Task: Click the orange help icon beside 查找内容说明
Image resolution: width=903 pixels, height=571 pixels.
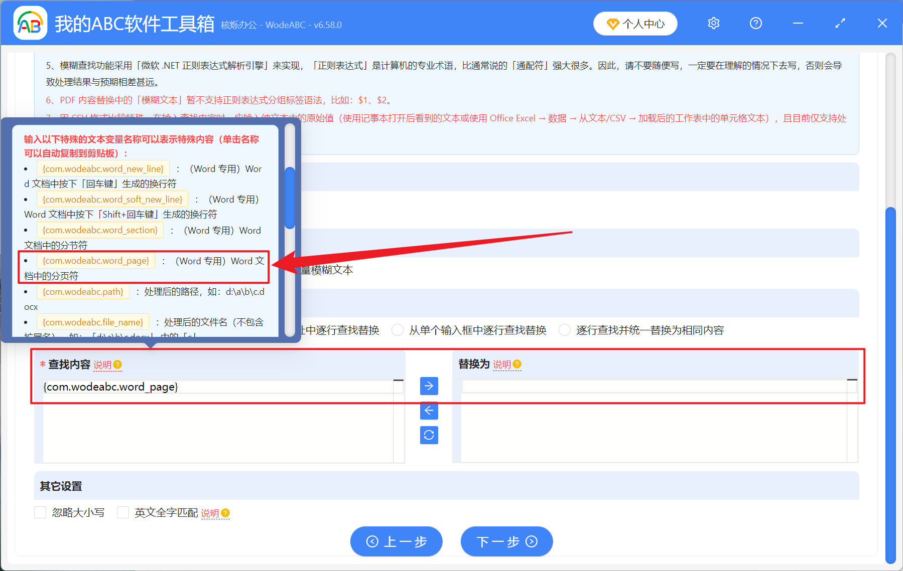Action: click(x=117, y=365)
